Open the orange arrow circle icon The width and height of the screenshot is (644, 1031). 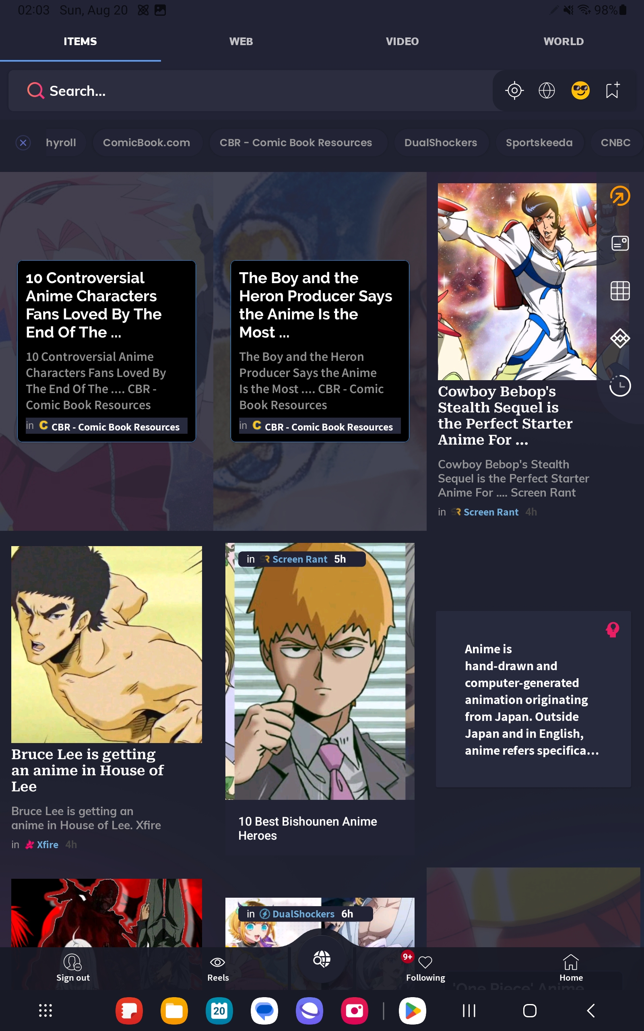tap(620, 196)
